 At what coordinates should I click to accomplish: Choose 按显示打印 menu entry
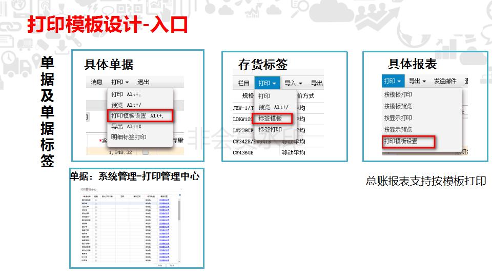[398, 118]
